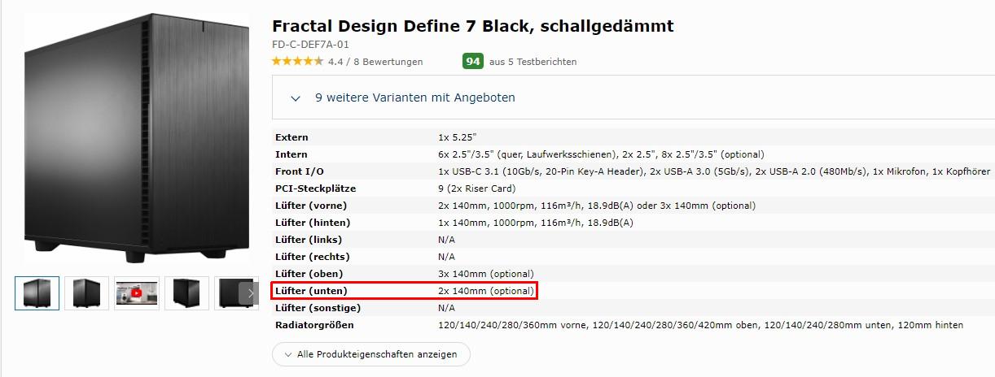Open 'aus 5 Testberichten' link
The width and height of the screenshot is (995, 377).
(533, 62)
